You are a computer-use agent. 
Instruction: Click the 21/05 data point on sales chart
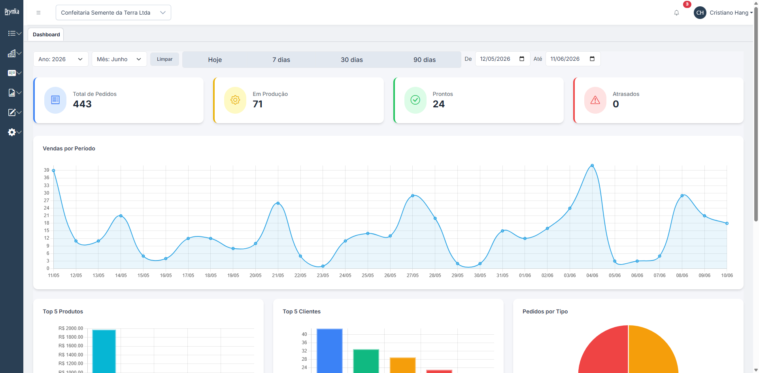pos(278,203)
